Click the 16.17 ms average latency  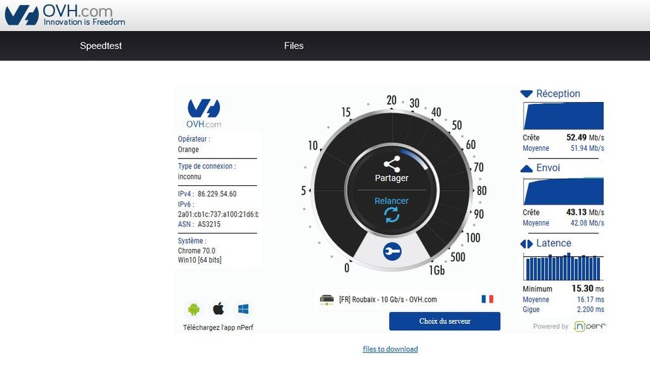click(590, 299)
